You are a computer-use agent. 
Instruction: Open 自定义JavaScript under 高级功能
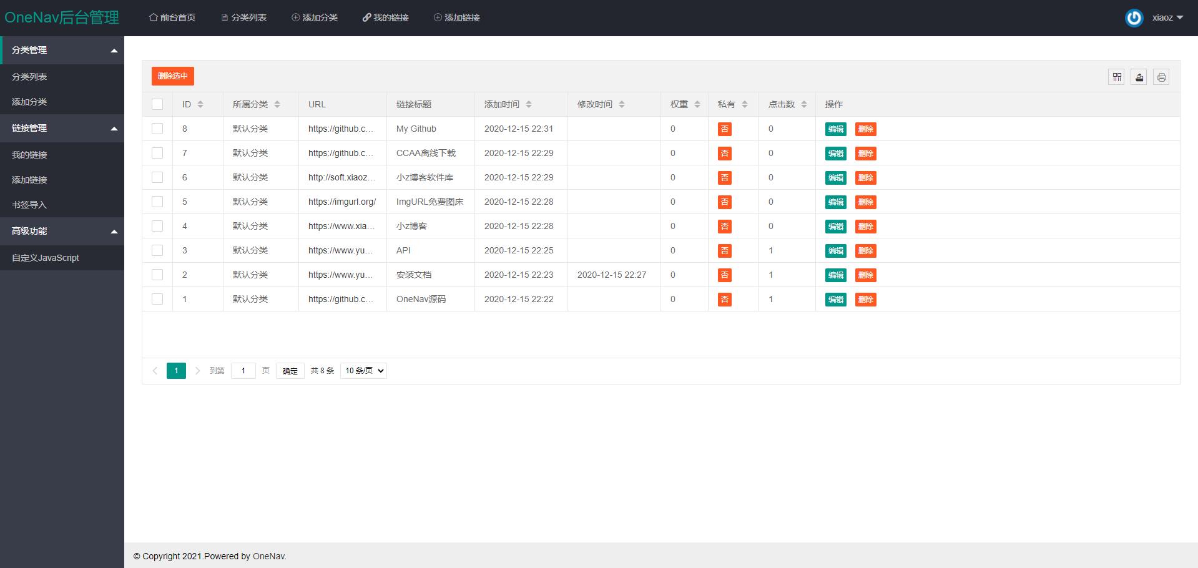pyautogui.click(x=45, y=257)
